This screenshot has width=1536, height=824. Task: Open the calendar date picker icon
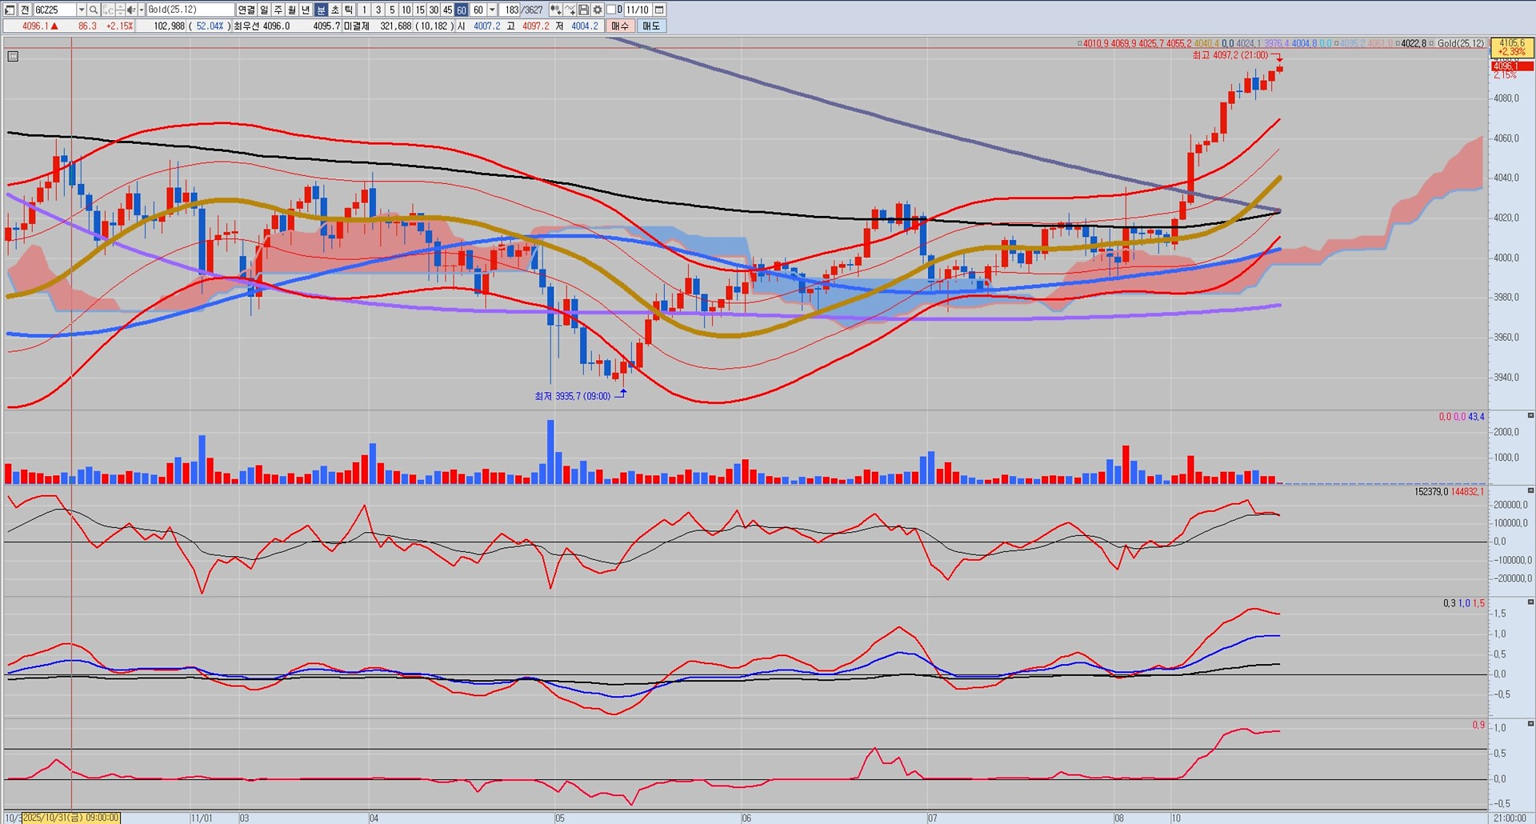click(x=659, y=10)
